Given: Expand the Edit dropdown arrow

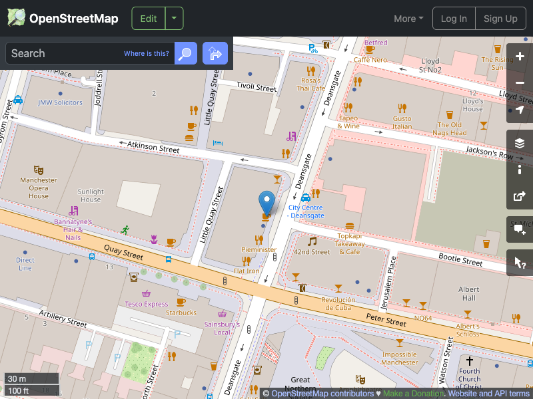Looking at the screenshot, I should pos(174,18).
